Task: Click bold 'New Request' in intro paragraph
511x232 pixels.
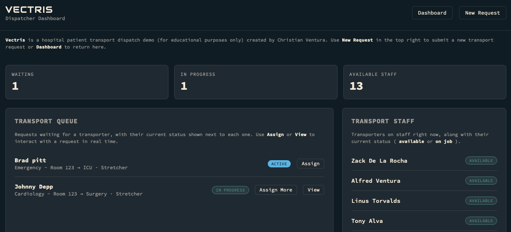Action: tap(357, 40)
